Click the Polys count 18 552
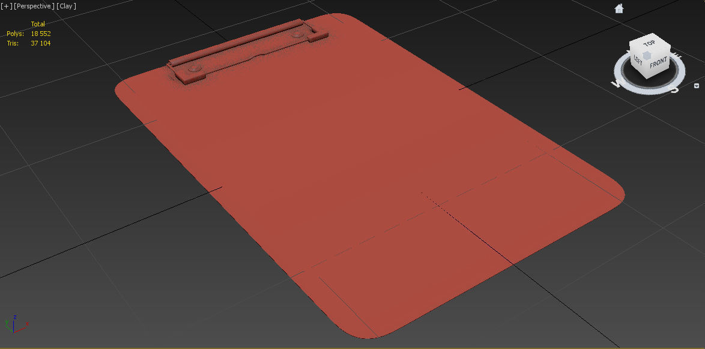Screen dimensions: 705x349 (41, 34)
